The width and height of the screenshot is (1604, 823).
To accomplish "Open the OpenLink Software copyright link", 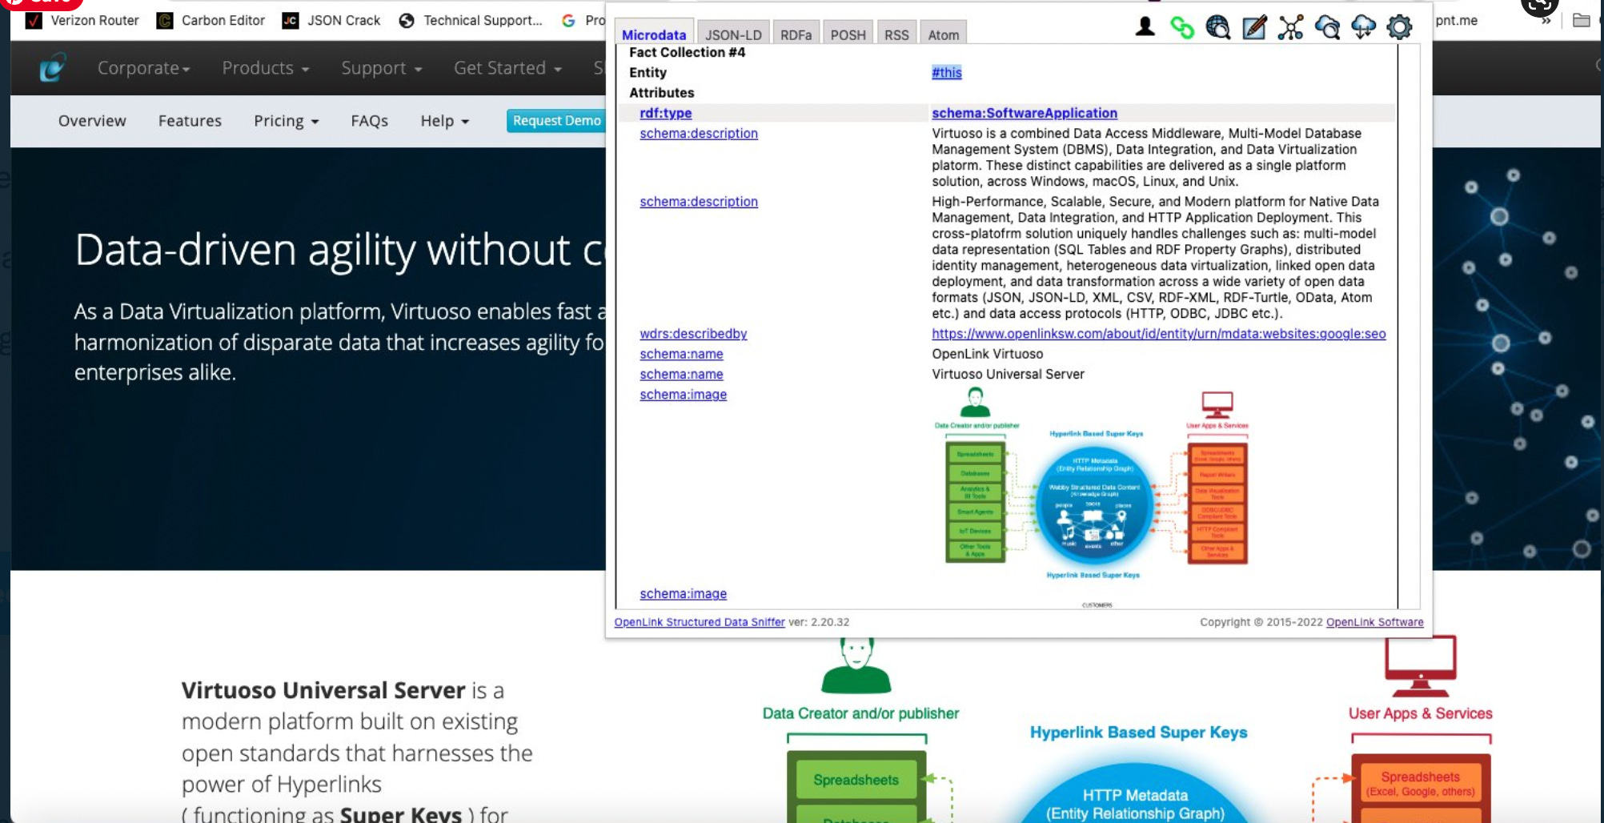I will tap(1374, 622).
